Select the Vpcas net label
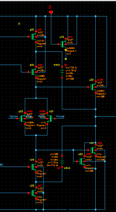The height and width of the screenshot is (212, 116). click(14, 116)
